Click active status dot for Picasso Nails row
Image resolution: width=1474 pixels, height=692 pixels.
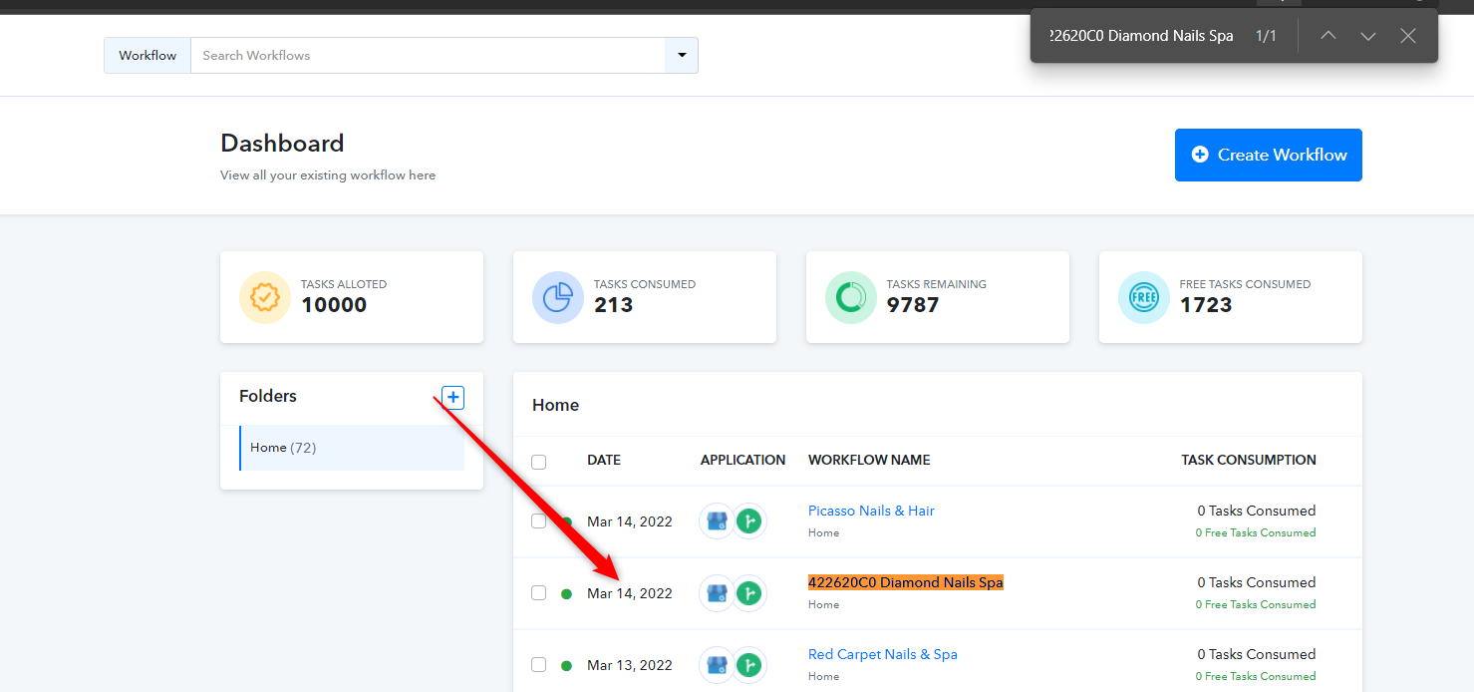pos(566,521)
